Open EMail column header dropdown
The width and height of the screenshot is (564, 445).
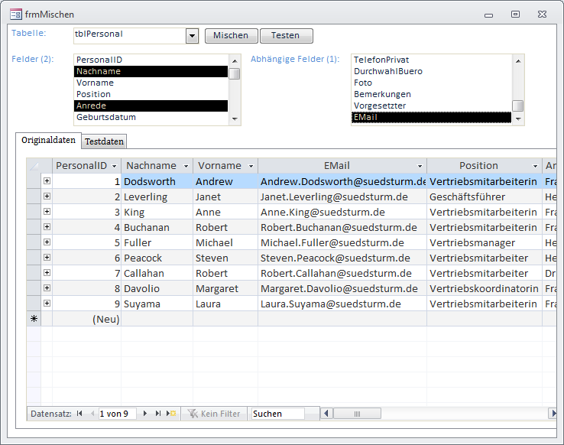pyautogui.click(x=420, y=166)
